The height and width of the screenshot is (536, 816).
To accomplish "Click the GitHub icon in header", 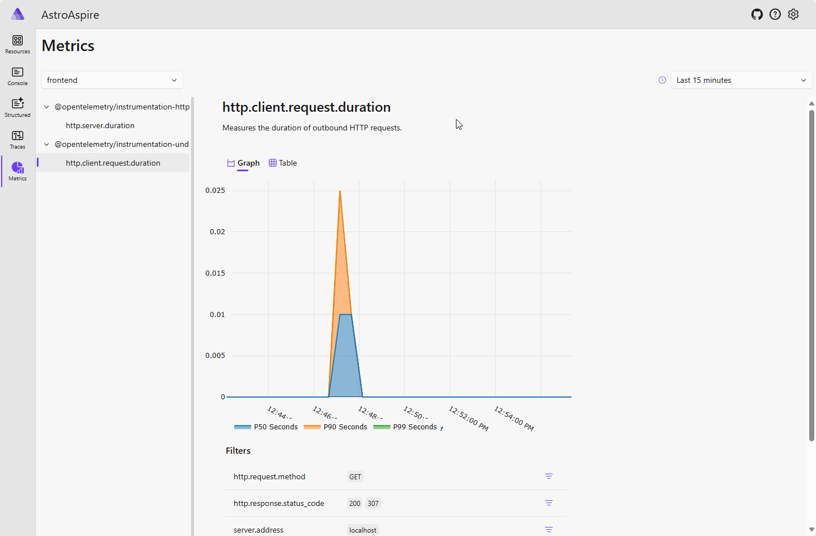I will (x=757, y=15).
